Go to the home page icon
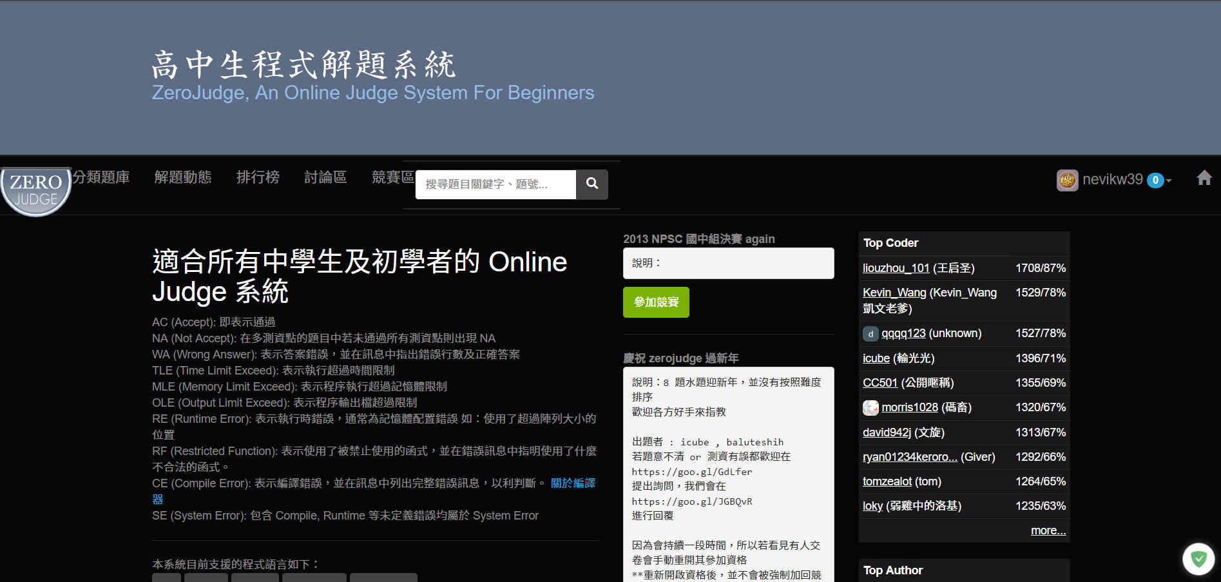Viewport: 1221px width, 582px height. pyautogui.click(x=1204, y=179)
